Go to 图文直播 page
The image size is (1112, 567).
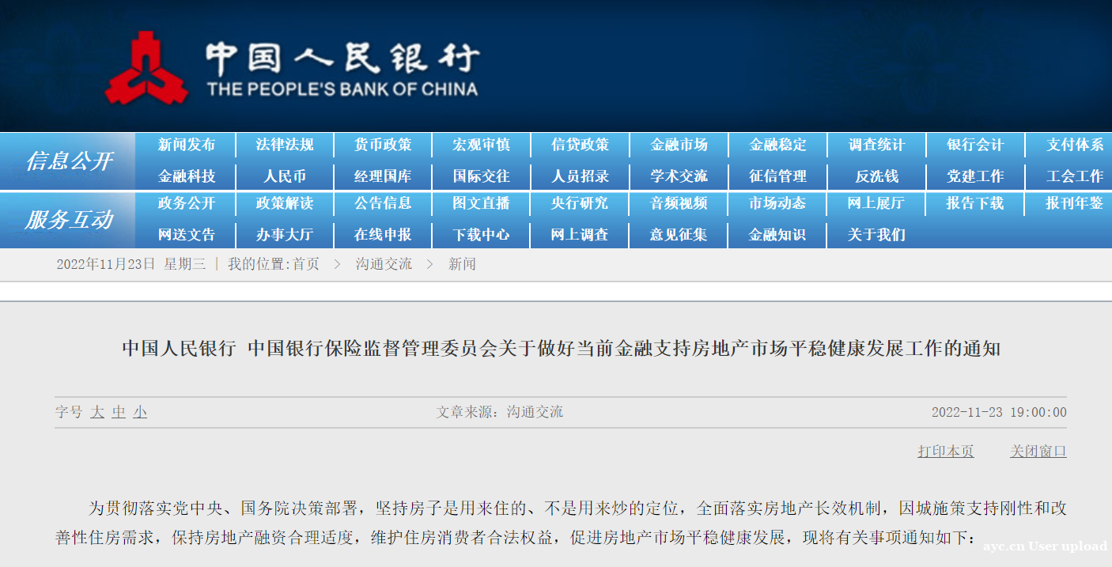(482, 203)
